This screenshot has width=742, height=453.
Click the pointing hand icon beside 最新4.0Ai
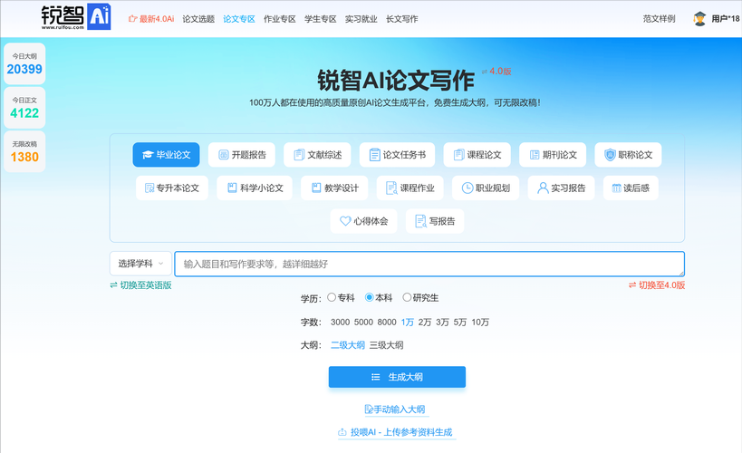coord(133,19)
